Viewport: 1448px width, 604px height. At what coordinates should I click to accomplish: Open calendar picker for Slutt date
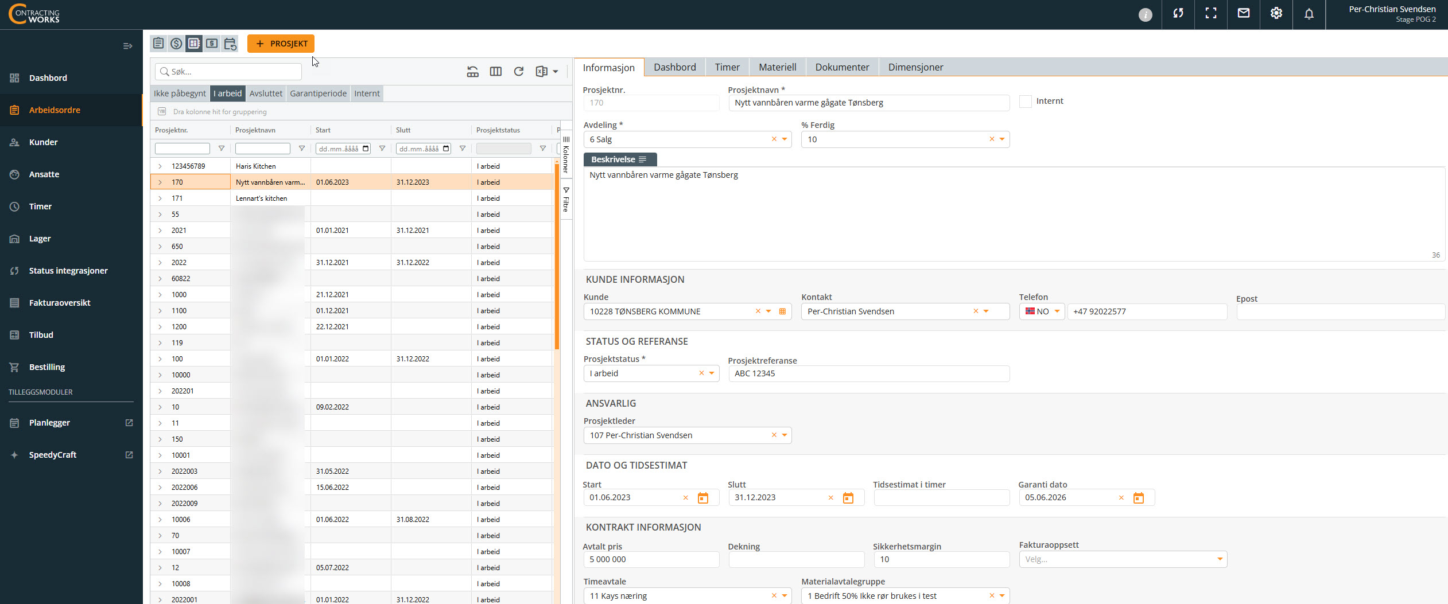click(x=848, y=498)
